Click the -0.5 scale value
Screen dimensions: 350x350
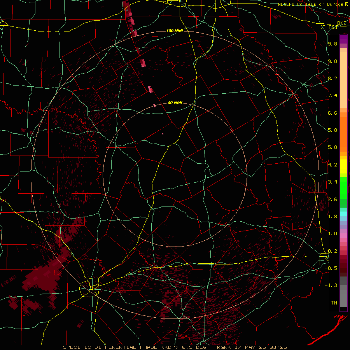331,268
